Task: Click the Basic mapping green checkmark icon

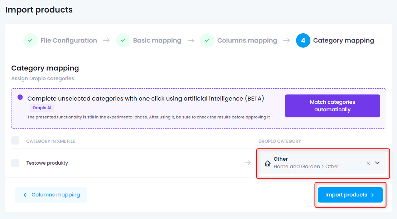Action: click(123, 40)
